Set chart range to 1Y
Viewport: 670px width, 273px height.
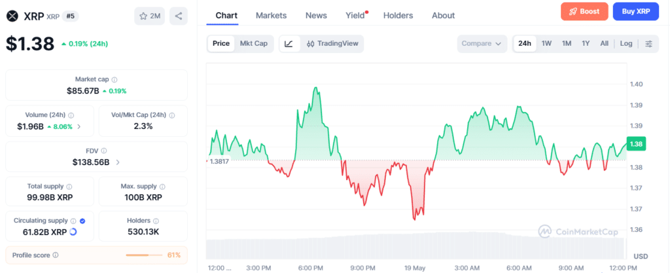(586, 44)
